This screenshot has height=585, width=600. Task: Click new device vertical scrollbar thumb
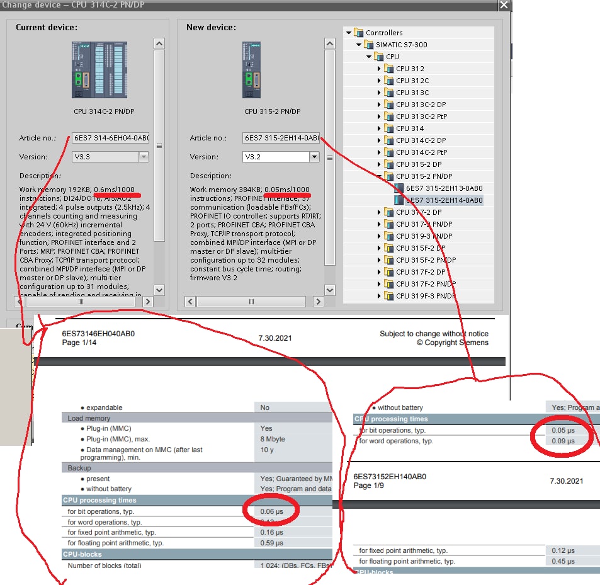330,157
